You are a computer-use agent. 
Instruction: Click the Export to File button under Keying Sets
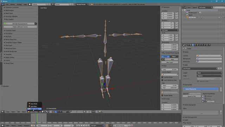point(192,96)
